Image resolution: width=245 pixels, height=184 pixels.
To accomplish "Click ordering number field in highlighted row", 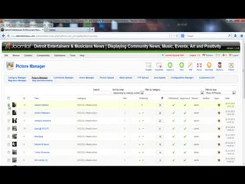I will (160, 105).
